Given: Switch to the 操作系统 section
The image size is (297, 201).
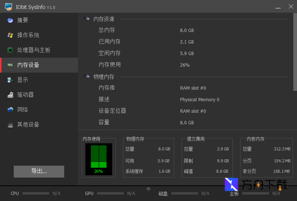Looking at the screenshot, I should 39,35.
